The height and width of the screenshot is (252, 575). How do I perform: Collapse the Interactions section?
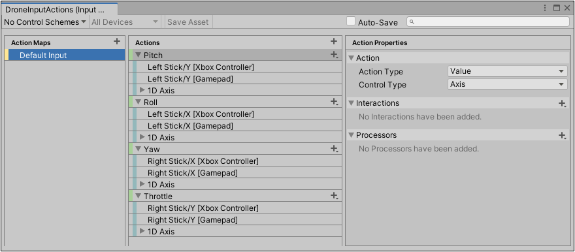point(351,103)
